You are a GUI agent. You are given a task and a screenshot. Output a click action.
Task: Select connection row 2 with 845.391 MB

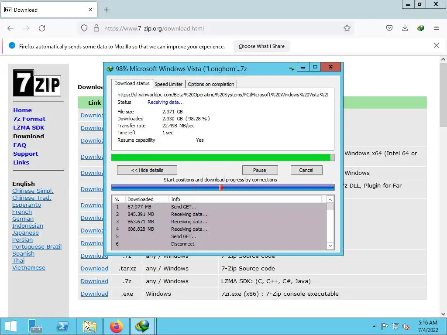click(220, 214)
